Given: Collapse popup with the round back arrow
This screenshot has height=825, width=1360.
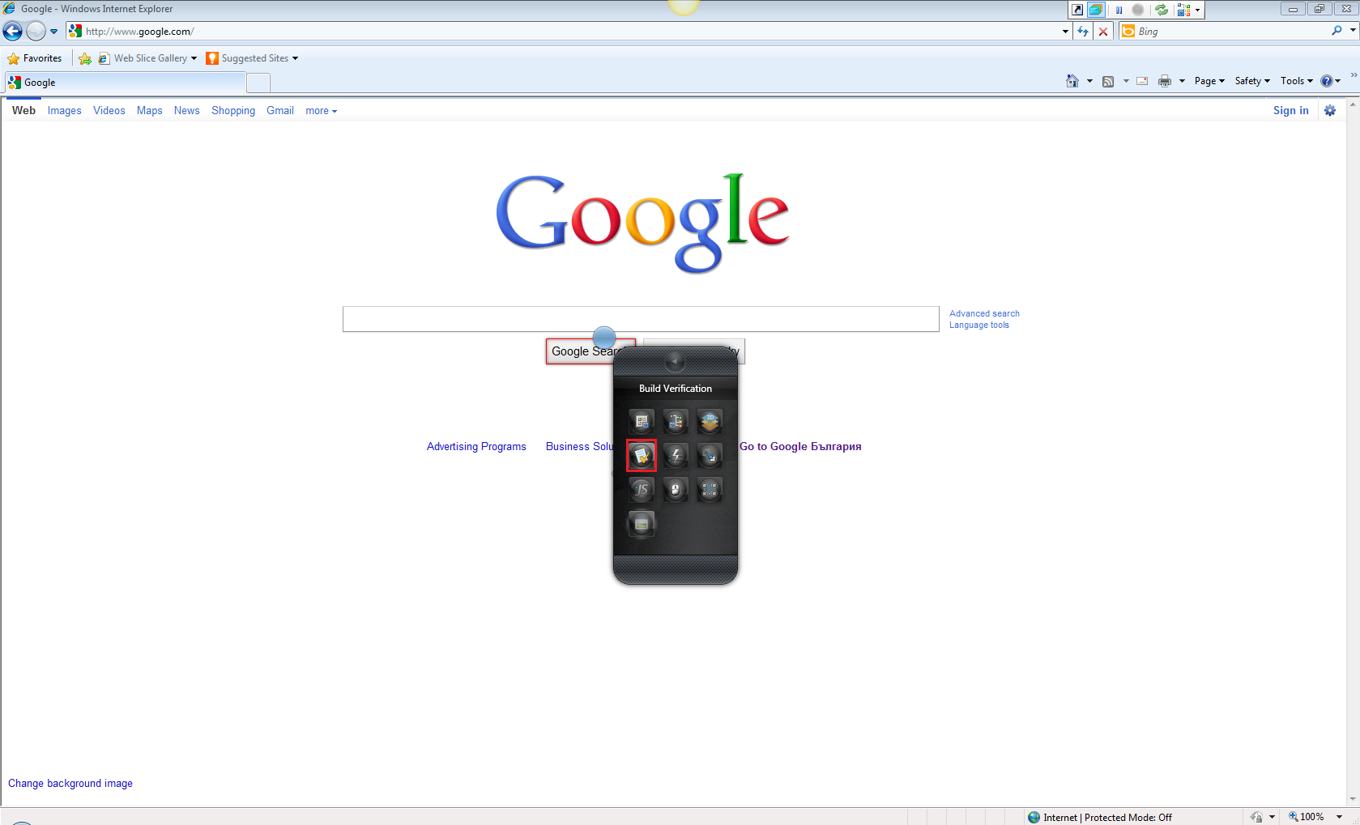Looking at the screenshot, I should (675, 362).
